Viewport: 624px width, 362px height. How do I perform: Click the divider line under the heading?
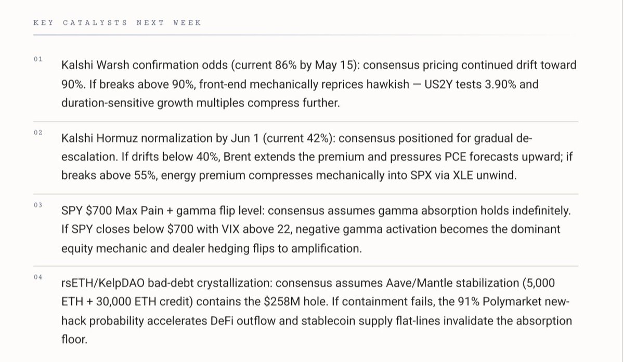(306, 35)
